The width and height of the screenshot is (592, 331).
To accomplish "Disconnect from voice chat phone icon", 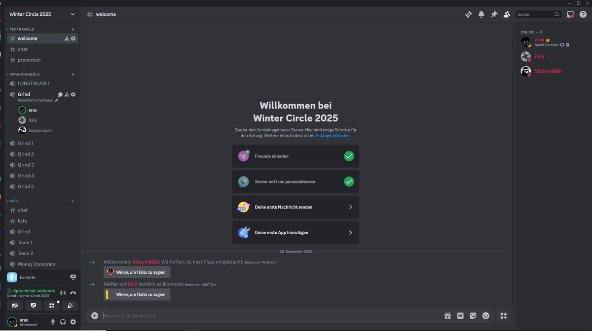I will click(x=73, y=293).
